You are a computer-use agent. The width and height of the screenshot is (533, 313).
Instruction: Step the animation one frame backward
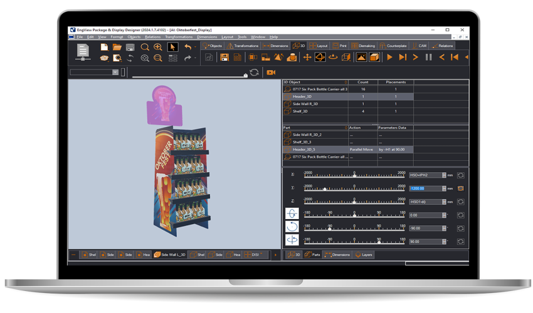441,57
